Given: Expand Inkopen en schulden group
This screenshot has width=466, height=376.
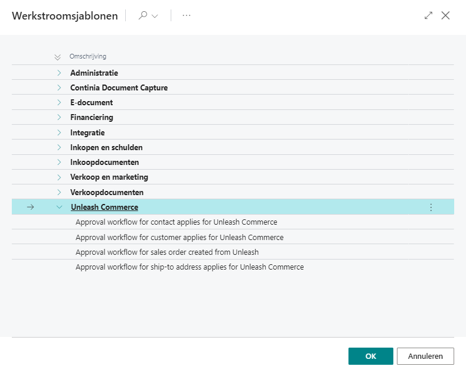Looking at the screenshot, I should [59, 147].
